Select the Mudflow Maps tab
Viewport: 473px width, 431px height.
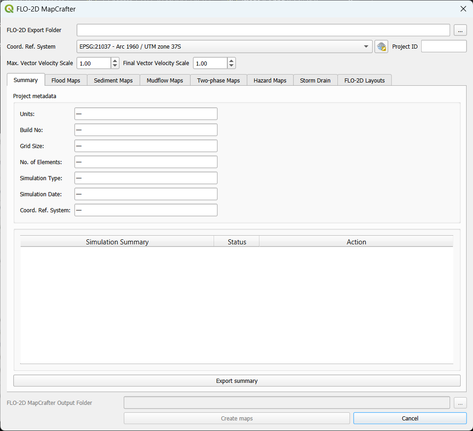pyautogui.click(x=165, y=80)
